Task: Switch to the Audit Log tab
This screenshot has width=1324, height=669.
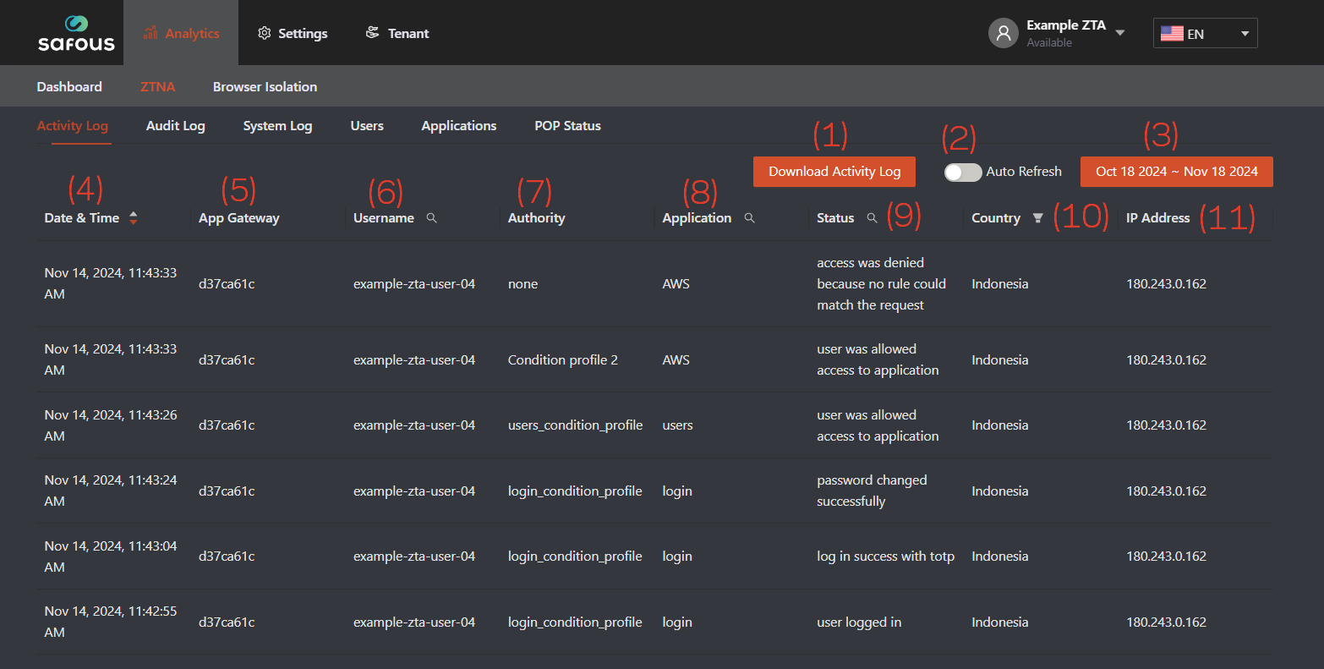Action: pos(175,125)
